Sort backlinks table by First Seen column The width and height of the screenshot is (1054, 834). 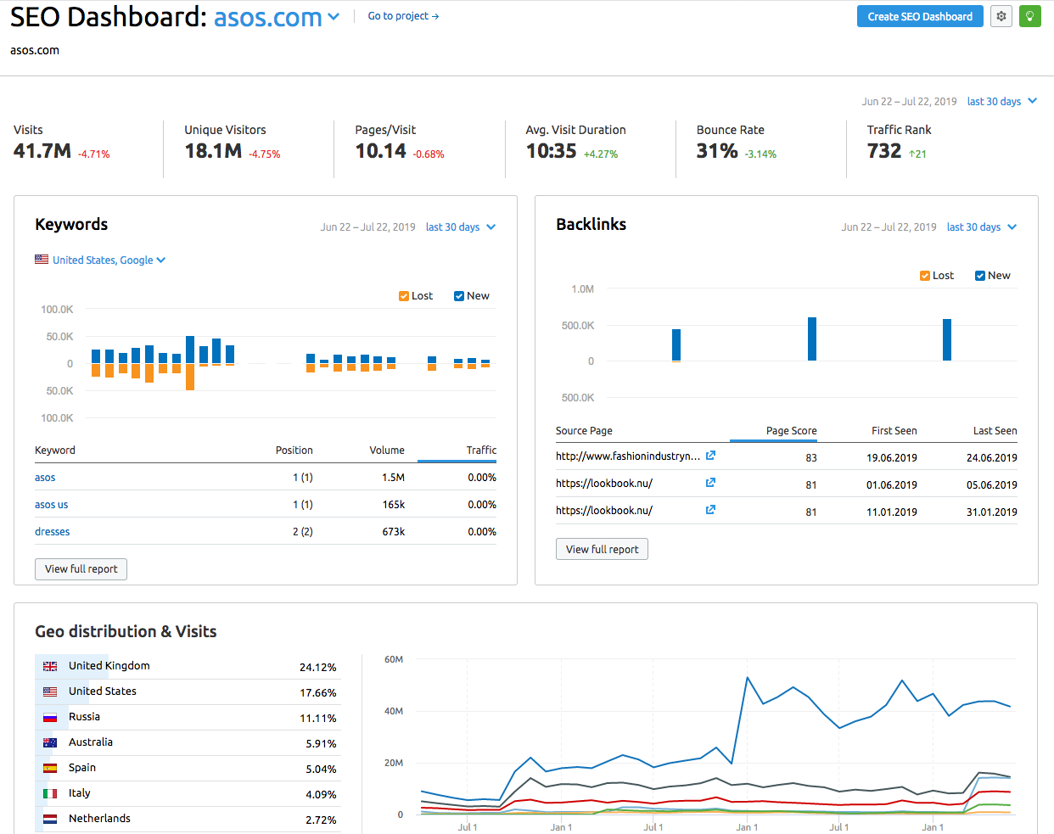[x=894, y=431]
